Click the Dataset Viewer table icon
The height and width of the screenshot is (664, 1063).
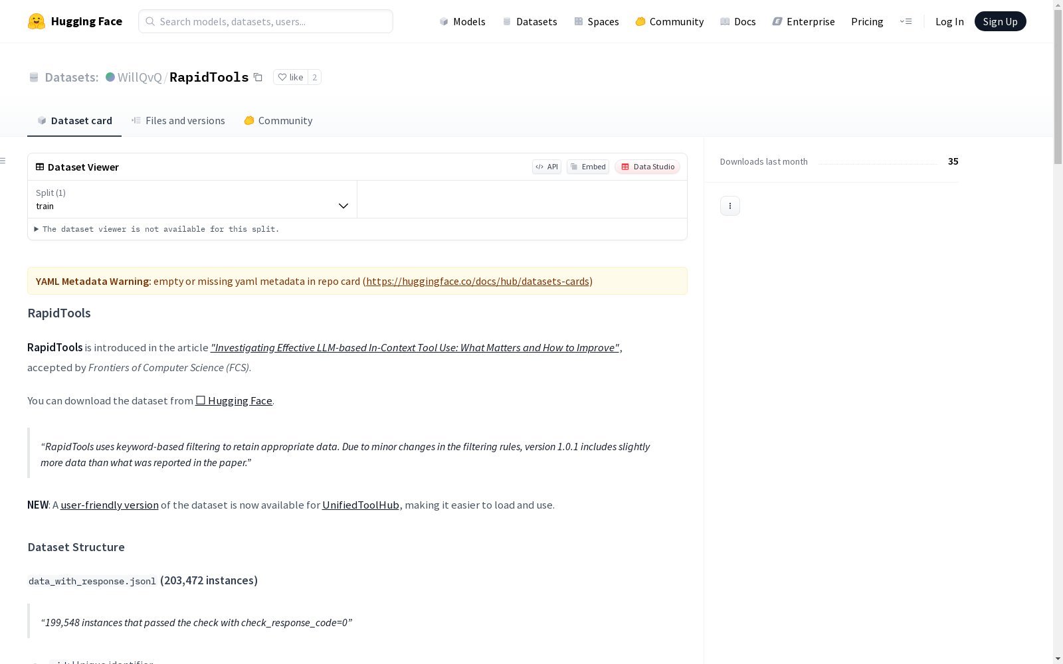coord(40,167)
